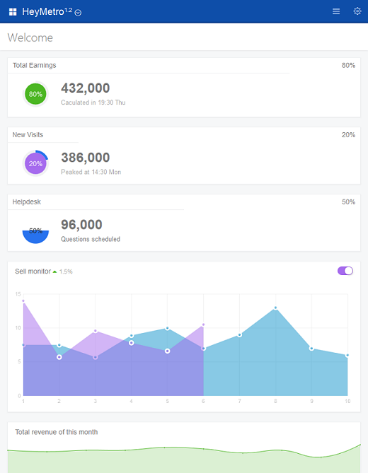
Task: Click the Total Earnings progress bar line
Action: pos(149,73)
